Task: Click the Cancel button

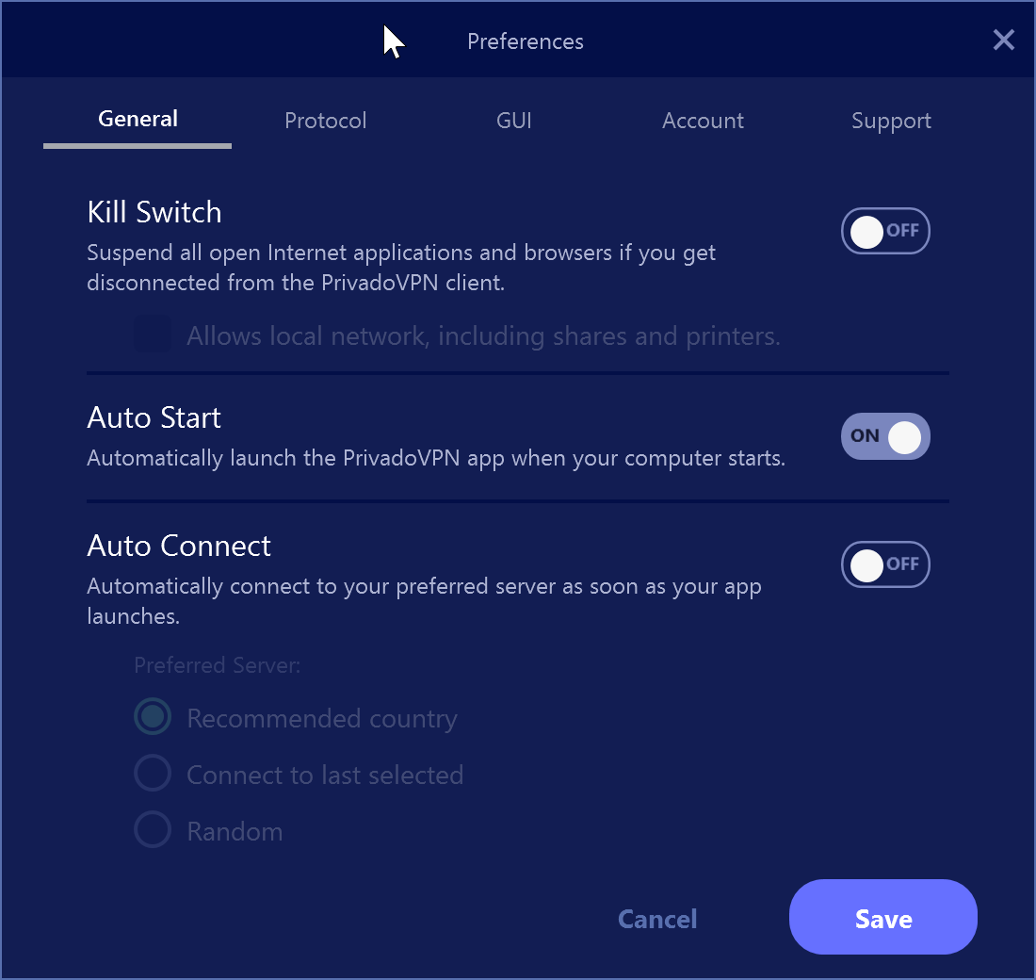Action: pos(657,919)
